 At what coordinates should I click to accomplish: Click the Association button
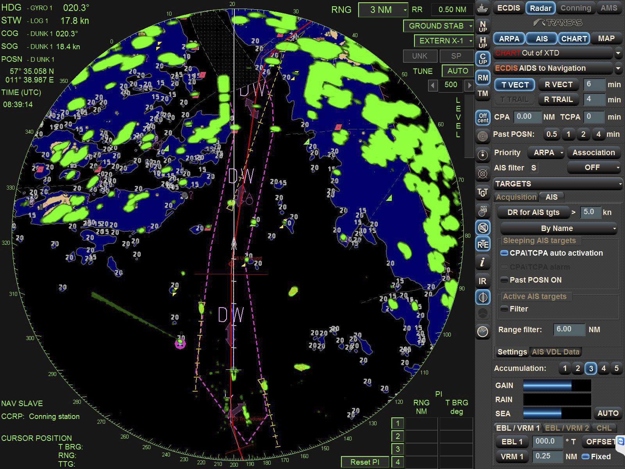pos(593,153)
